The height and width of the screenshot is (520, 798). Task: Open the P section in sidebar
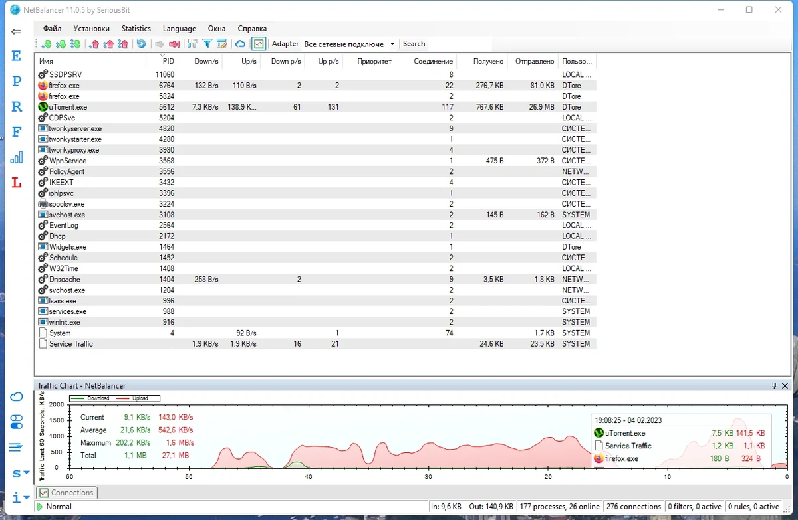17,81
